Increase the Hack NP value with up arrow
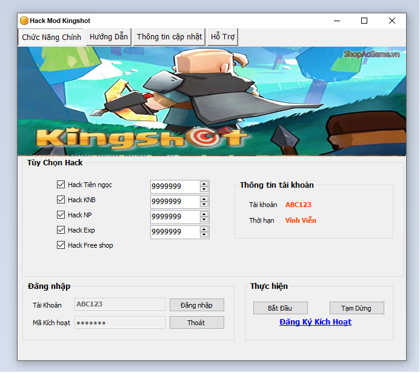The width and height of the screenshot is (420, 373). (204, 214)
